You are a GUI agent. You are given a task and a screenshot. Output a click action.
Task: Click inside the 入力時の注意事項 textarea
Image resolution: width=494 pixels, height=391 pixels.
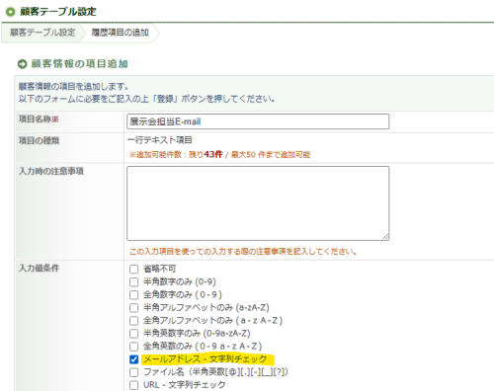(258, 203)
